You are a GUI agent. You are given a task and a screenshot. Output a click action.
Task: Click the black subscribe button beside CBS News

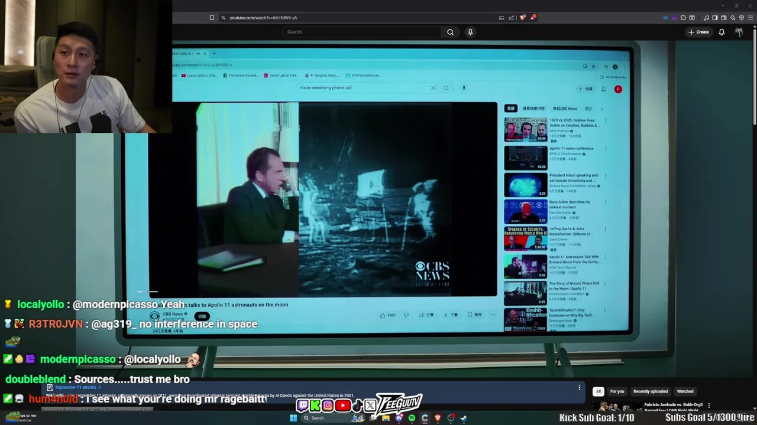pyautogui.click(x=202, y=316)
